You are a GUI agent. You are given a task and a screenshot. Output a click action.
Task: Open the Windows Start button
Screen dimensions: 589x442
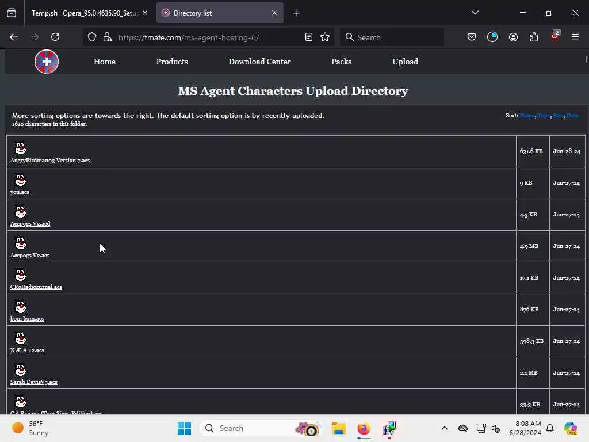pyautogui.click(x=184, y=428)
